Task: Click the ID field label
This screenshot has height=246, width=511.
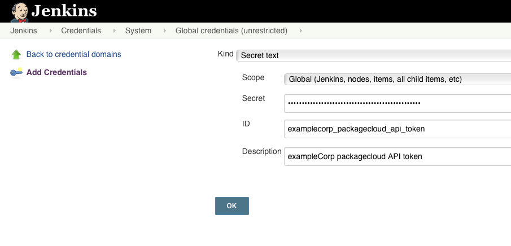Action: pos(246,124)
